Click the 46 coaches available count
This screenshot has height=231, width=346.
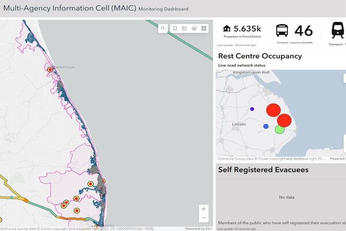303,31
